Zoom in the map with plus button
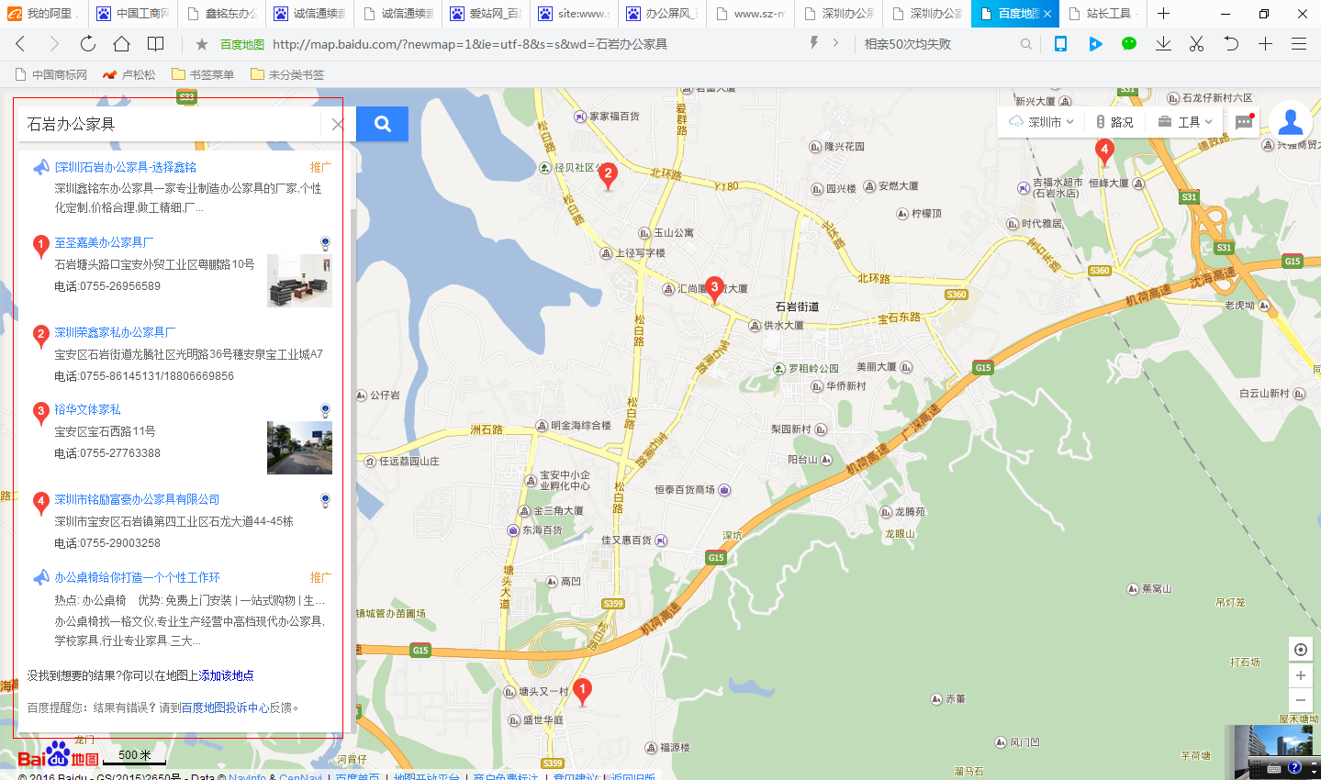 click(1300, 675)
